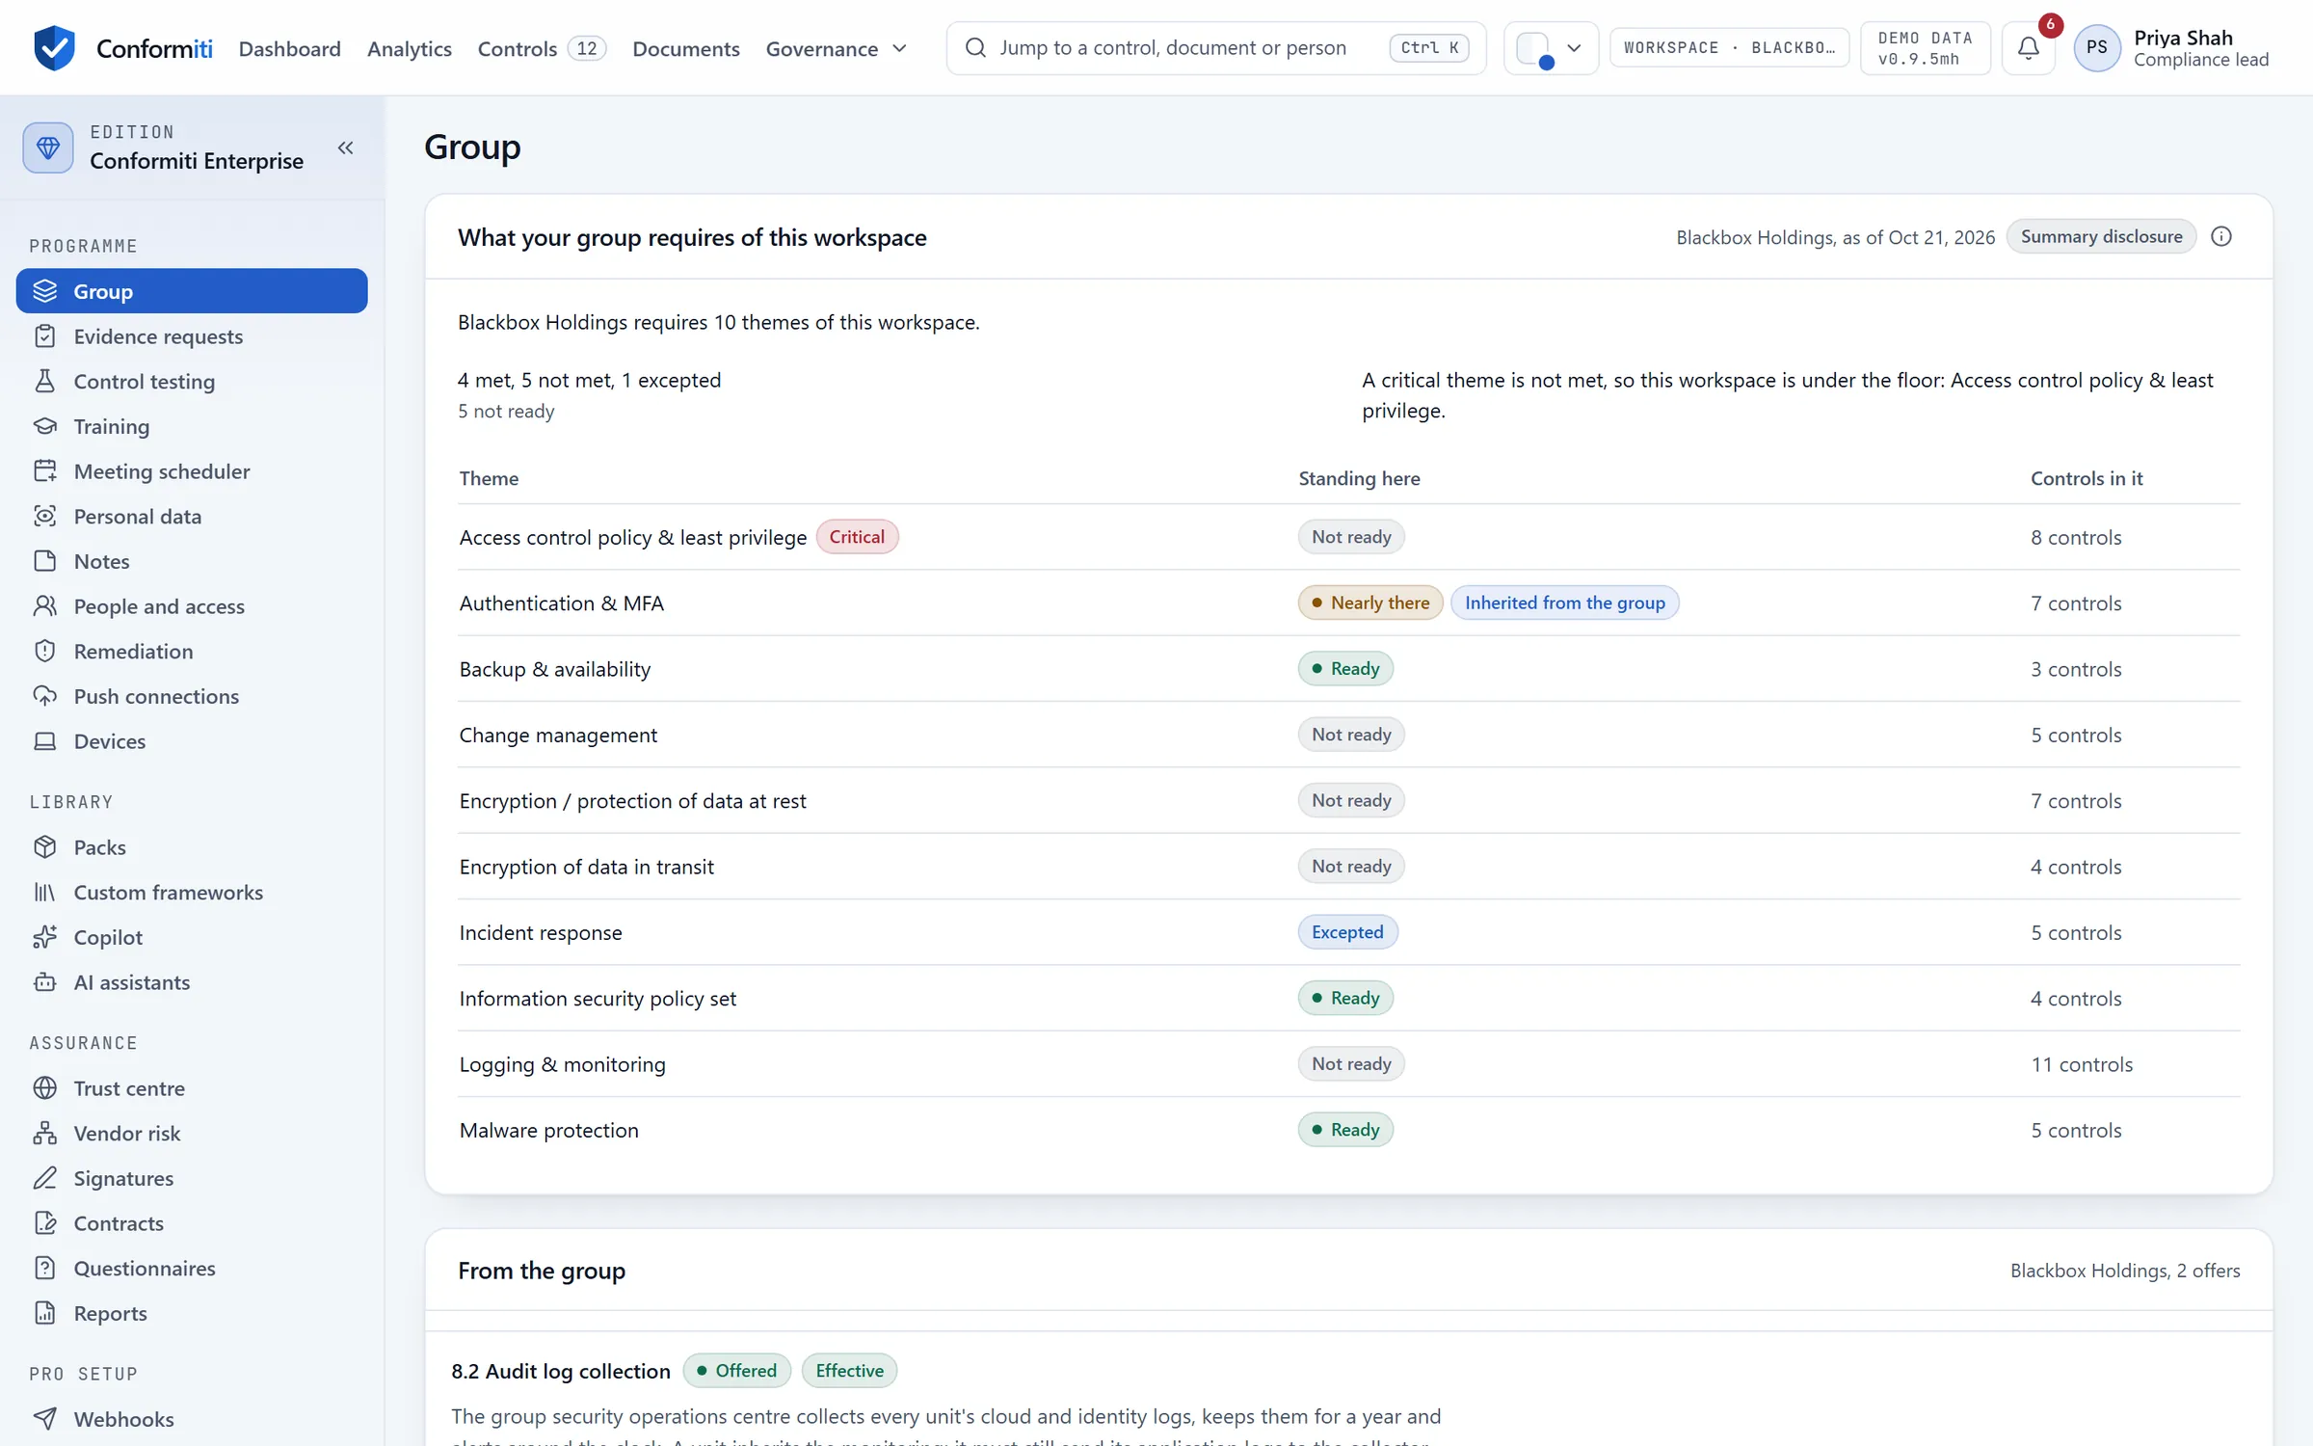Open Devices page
Screen dimensions: 2313x1446
192,741
